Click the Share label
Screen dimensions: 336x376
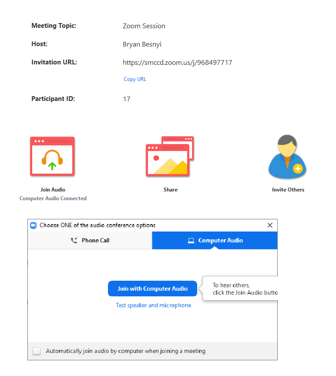click(171, 190)
